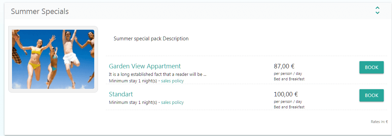This screenshot has height=136, width=392.
Task: Click per person / day under 100,00 €
Action: coord(288,101)
